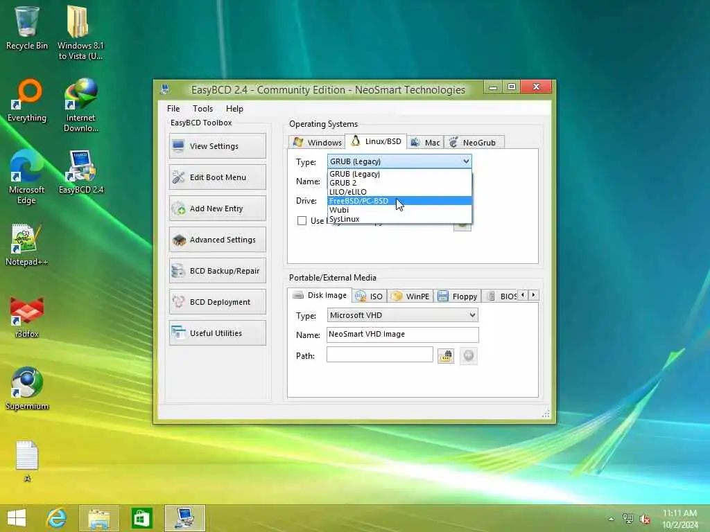Open Advanced Settings
Image resolution: width=710 pixels, height=532 pixels.
coord(217,239)
